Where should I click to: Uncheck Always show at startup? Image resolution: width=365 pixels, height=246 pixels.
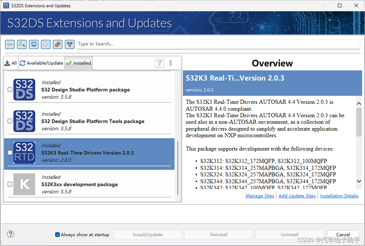[x=57, y=235]
